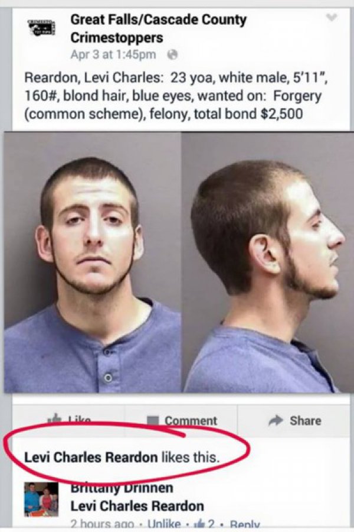The image size is (354, 532).
Task: Click the globe public-audience icon
Action: 173,54
